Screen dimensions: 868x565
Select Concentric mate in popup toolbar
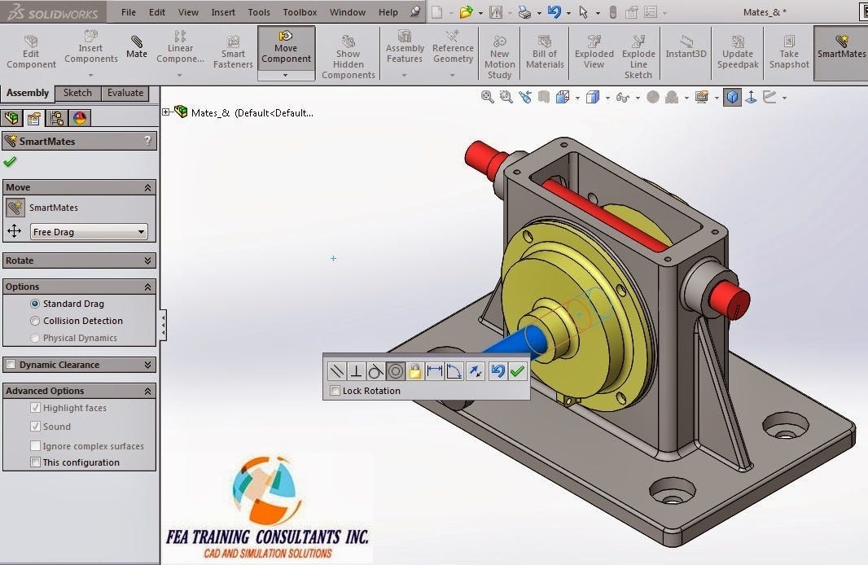395,370
